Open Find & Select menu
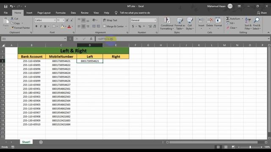The width and height of the screenshot is (271, 152). [257, 24]
